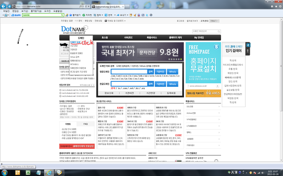Screen dimensions: 283x176
Task: Switch to the FAQ tab
Action: (85, 124)
